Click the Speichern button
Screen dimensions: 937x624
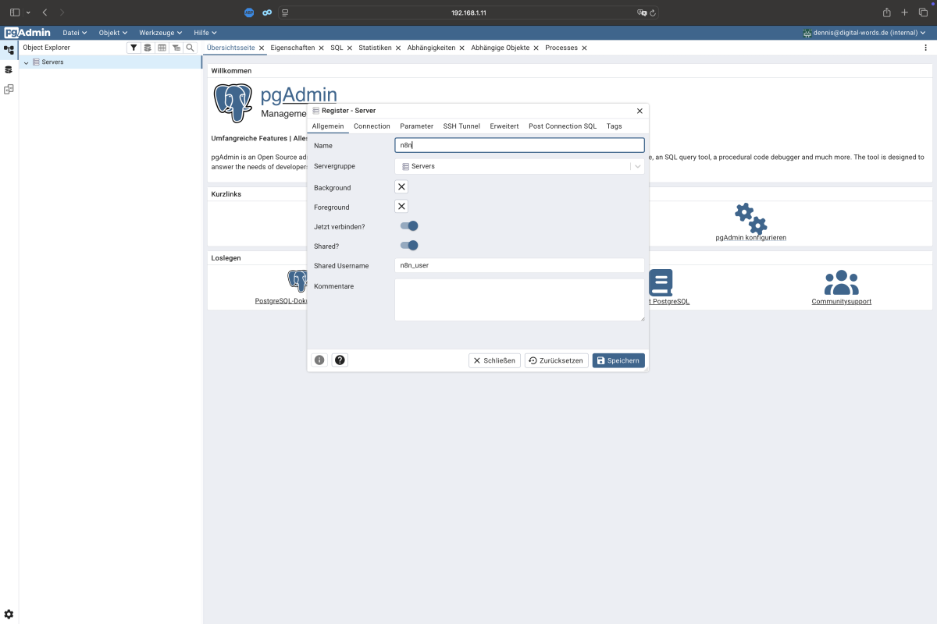[x=618, y=360]
